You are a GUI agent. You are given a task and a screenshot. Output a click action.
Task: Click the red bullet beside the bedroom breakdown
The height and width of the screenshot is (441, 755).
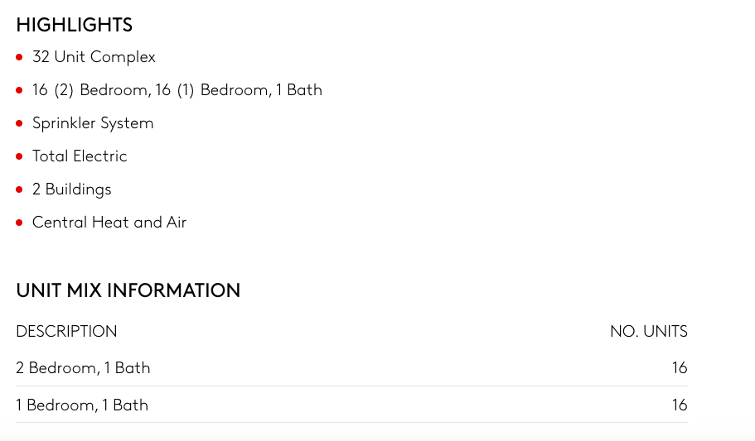[19, 90]
